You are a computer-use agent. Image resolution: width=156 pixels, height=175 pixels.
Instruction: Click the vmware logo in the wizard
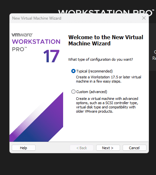point(22,35)
